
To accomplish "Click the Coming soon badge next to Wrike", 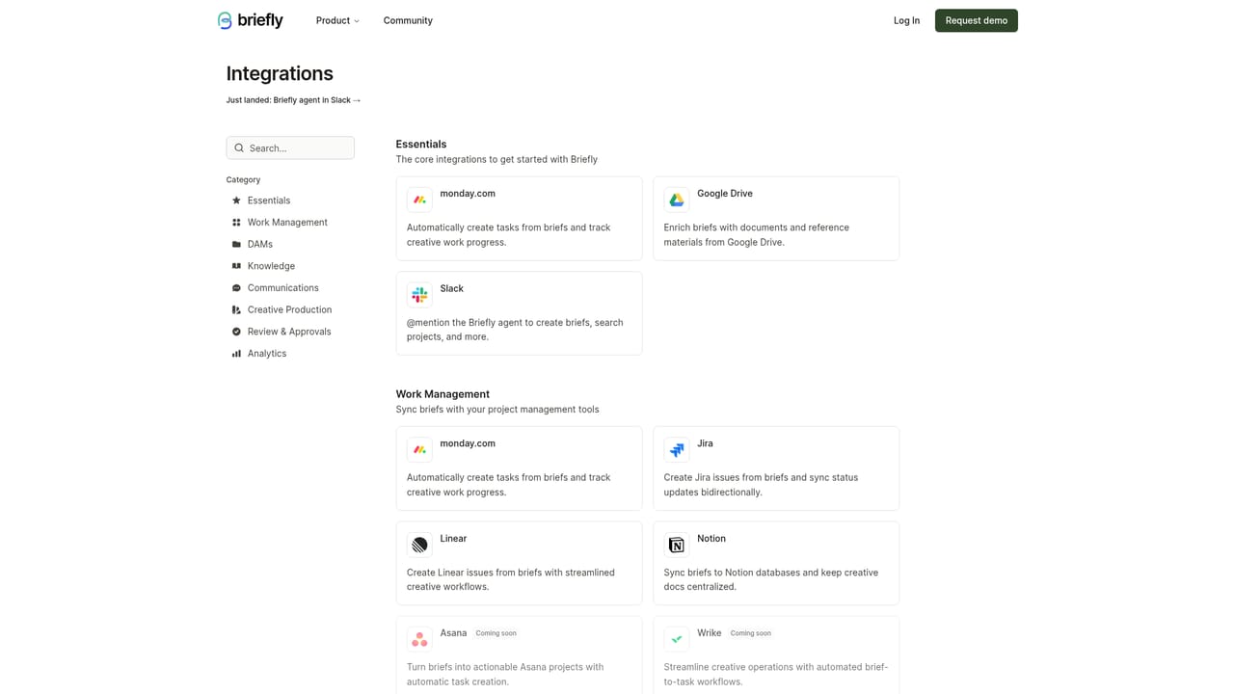I will tap(751, 633).
